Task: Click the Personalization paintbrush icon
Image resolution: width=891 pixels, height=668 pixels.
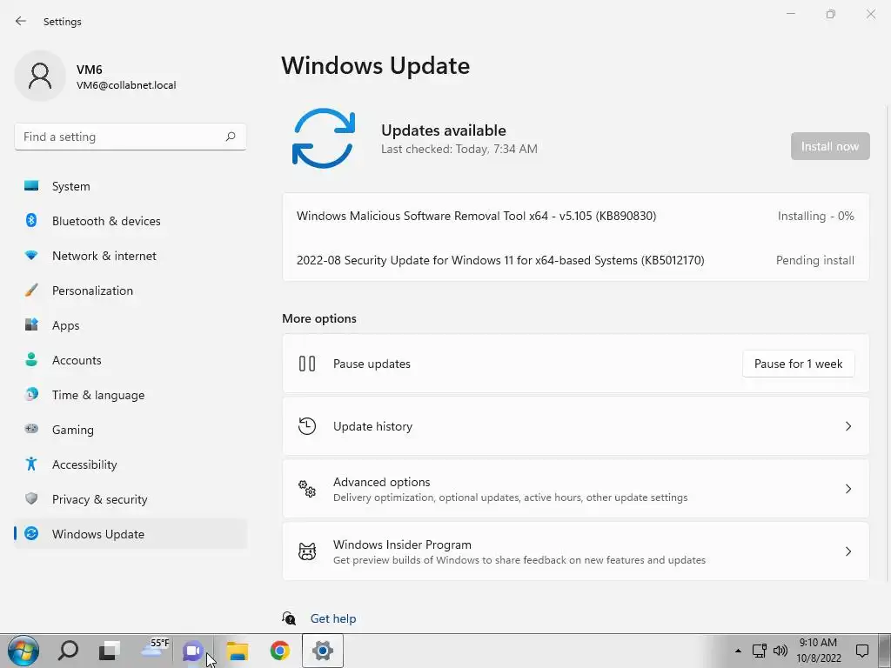Action: coord(31,291)
